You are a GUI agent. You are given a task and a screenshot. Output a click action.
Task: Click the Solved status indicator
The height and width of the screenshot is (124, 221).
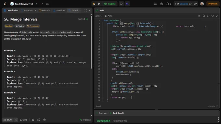click(83, 19)
